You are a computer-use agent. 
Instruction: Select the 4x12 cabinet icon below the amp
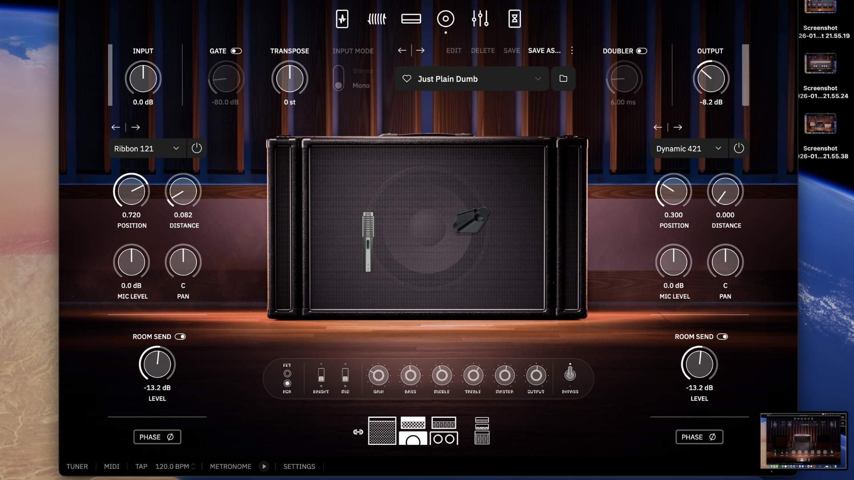(x=382, y=431)
